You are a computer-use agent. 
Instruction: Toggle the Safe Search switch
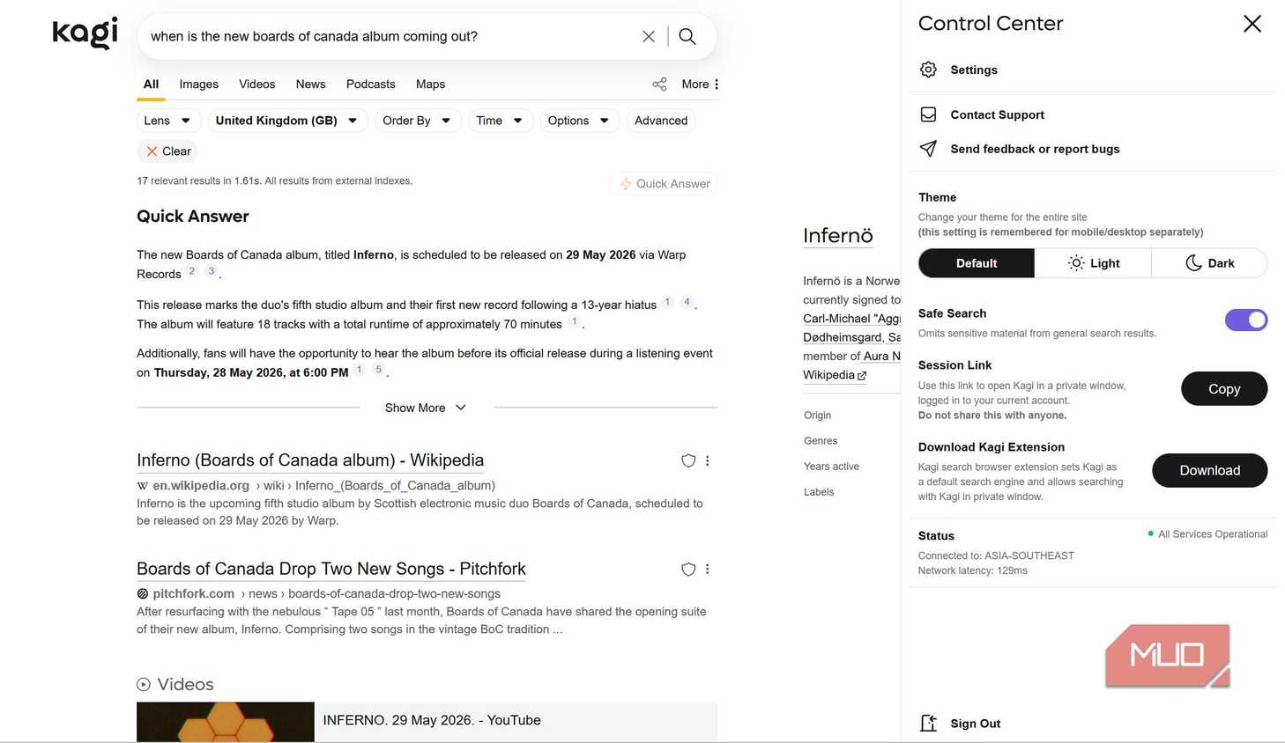pos(1246,320)
